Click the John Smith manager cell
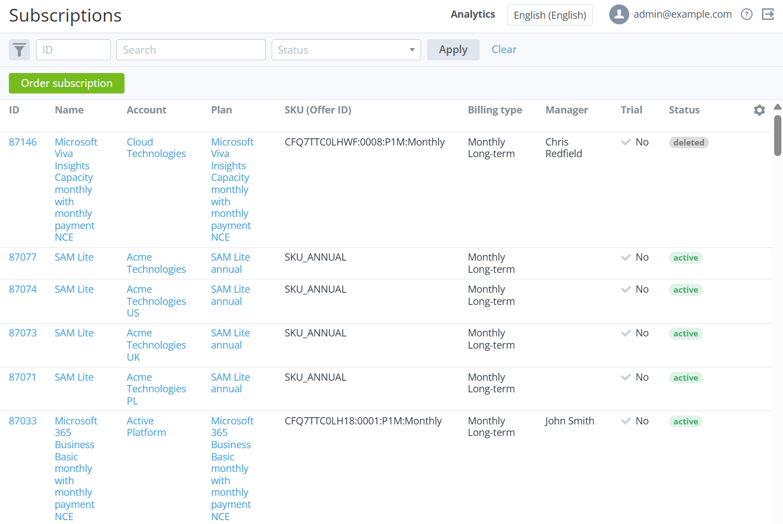The height and width of the screenshot is (524, 783). click(569, 421)
